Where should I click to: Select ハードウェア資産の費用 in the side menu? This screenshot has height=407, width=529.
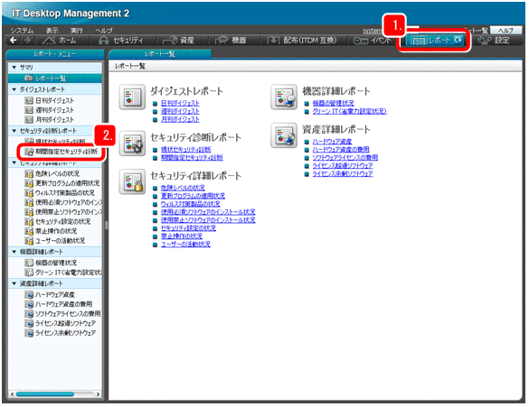[x=59, y=304]
